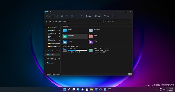Switch to details view layout icon
Image resolution: width=175 pixels, height=92 pixels.
coord(129,74)
